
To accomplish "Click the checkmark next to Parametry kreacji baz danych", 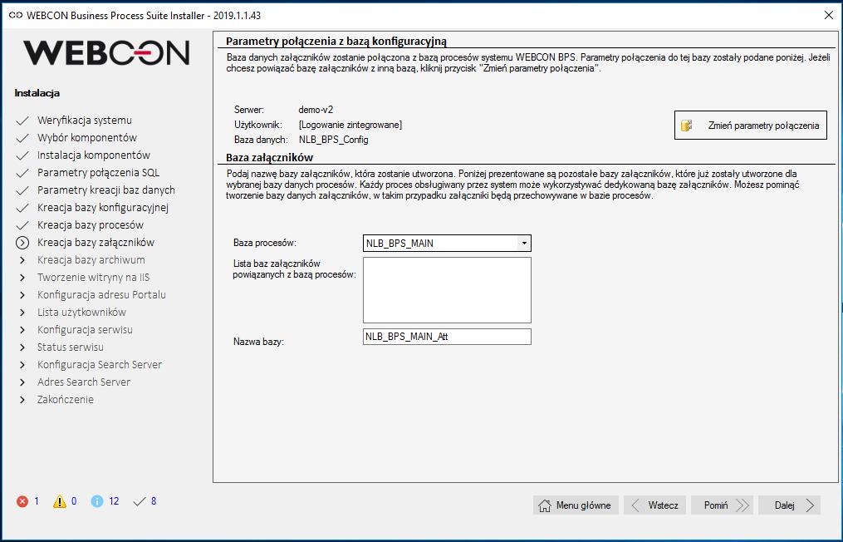I will [22, 190].
